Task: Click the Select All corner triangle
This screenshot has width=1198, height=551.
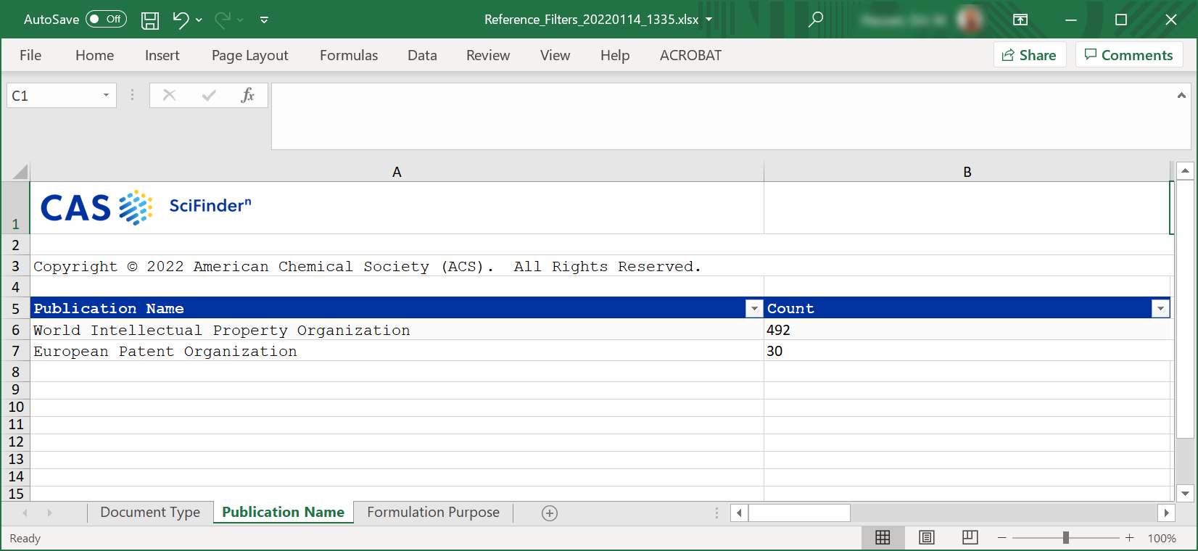Action: click(20, 172)
